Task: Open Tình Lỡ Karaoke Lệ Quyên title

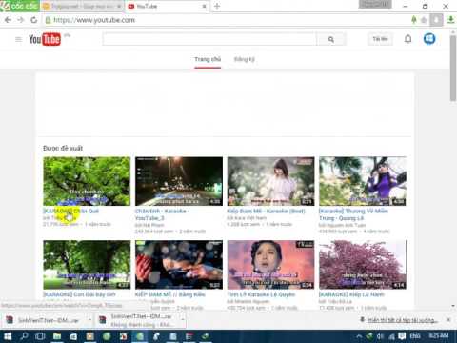Action: [x=261, y=294]
